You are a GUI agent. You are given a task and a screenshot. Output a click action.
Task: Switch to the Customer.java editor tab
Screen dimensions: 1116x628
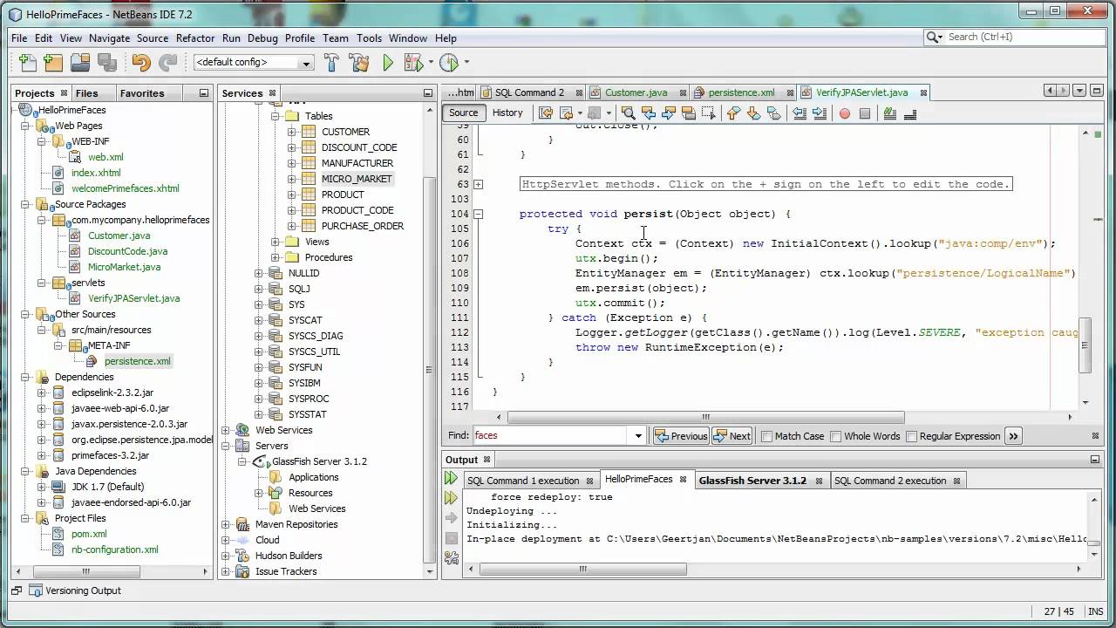pos(636,92)
